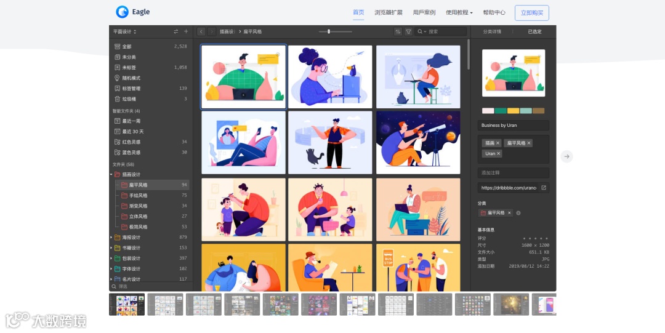Open 标签管理 in the sidebar

pyautogui.click(x=151, y=88)
